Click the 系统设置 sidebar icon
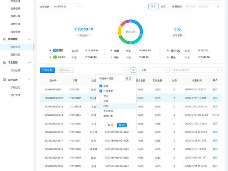228x171 pixels. pyautogui.click(x=4, y=80)
